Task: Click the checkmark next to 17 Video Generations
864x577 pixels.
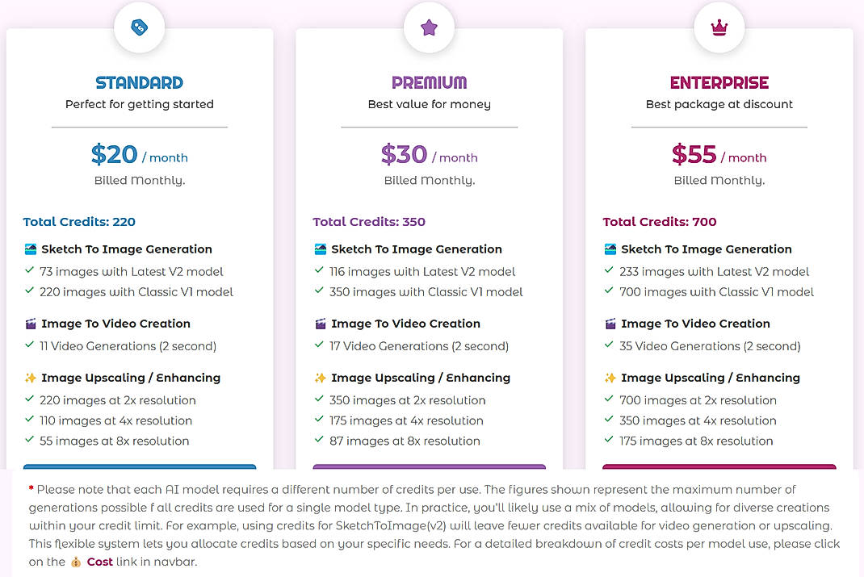Action: [318, 345]
